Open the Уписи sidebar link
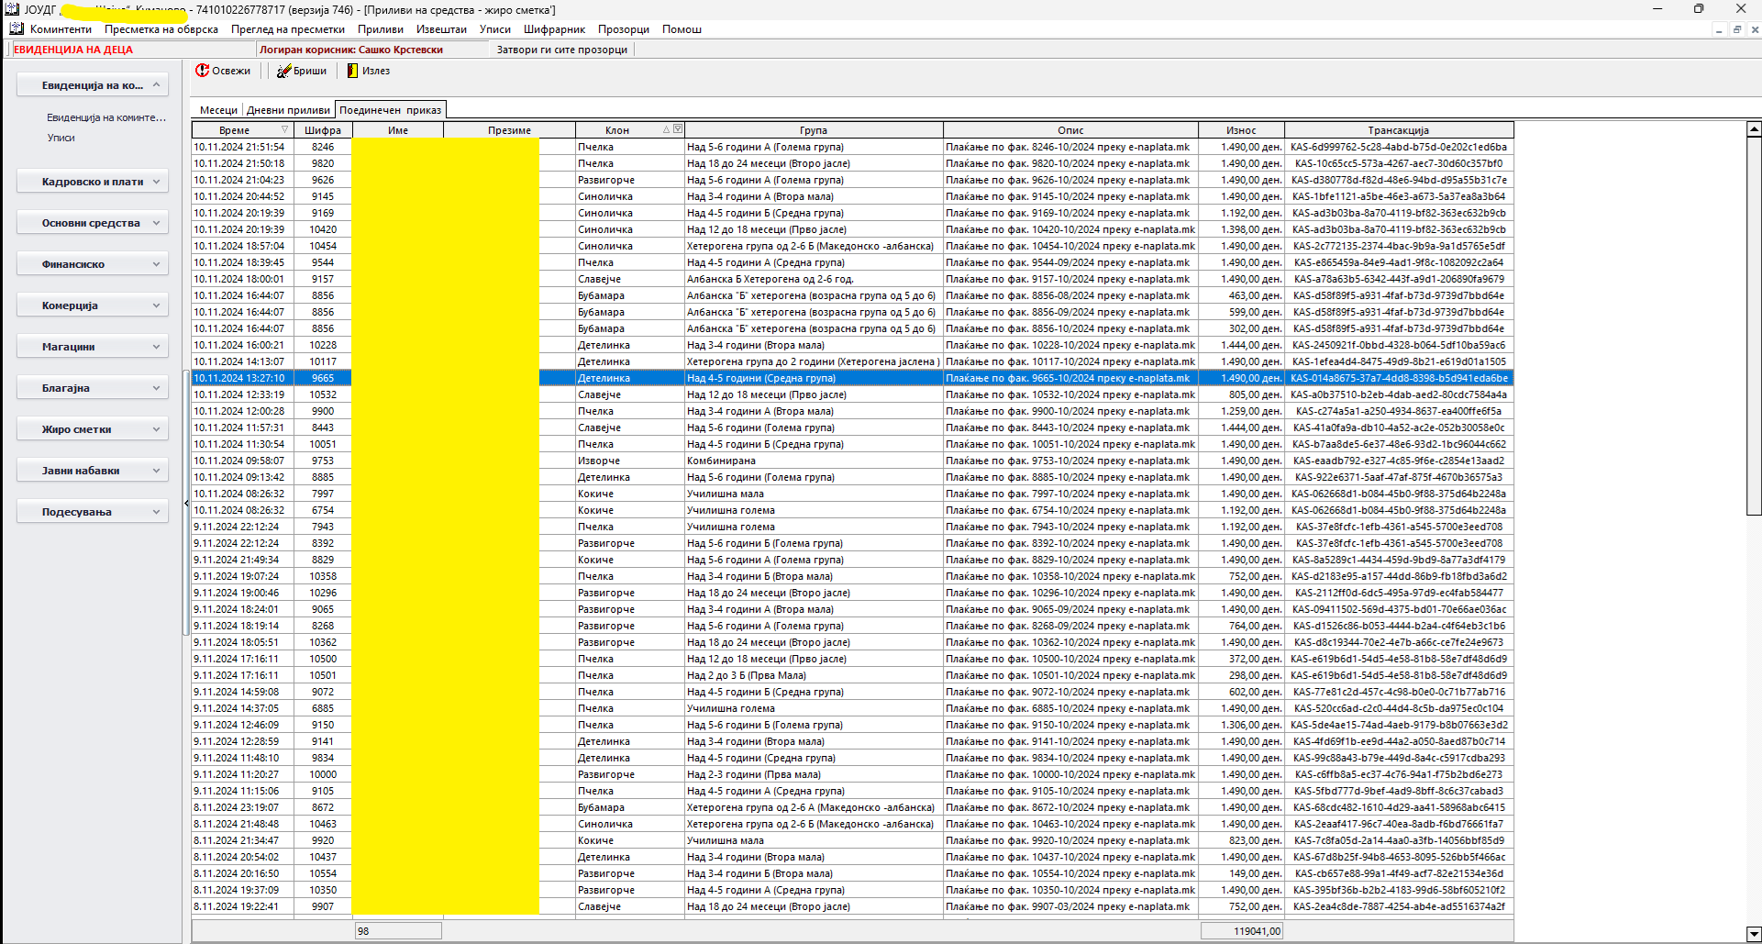This screenshot has height=944, width=1762. (x=61, y=138)
